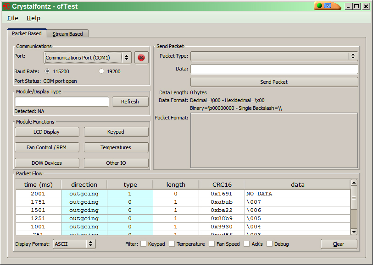
Task: Select the 0xba22 CRC16 cell
Action: point(222,210)
